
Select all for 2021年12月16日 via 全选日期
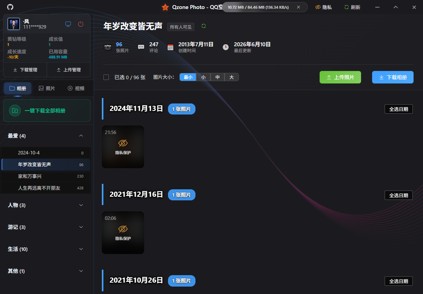point(398,195)
